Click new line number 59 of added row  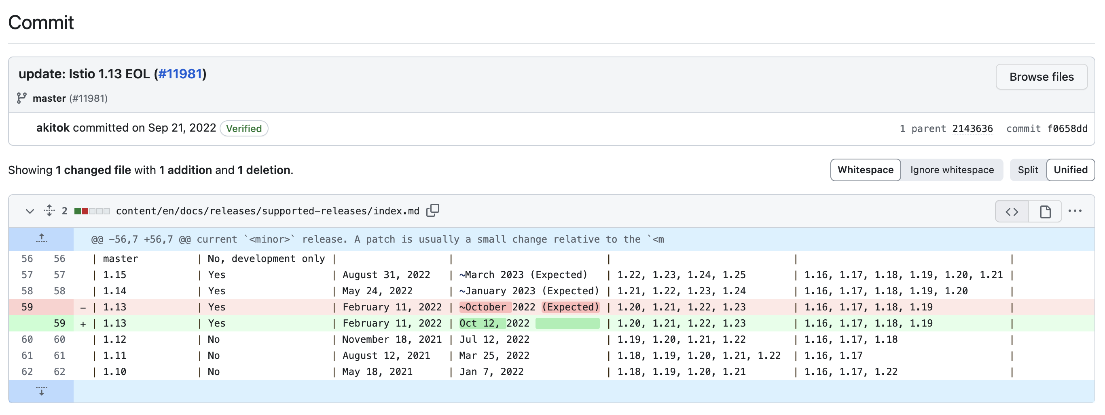coord(59,323)
